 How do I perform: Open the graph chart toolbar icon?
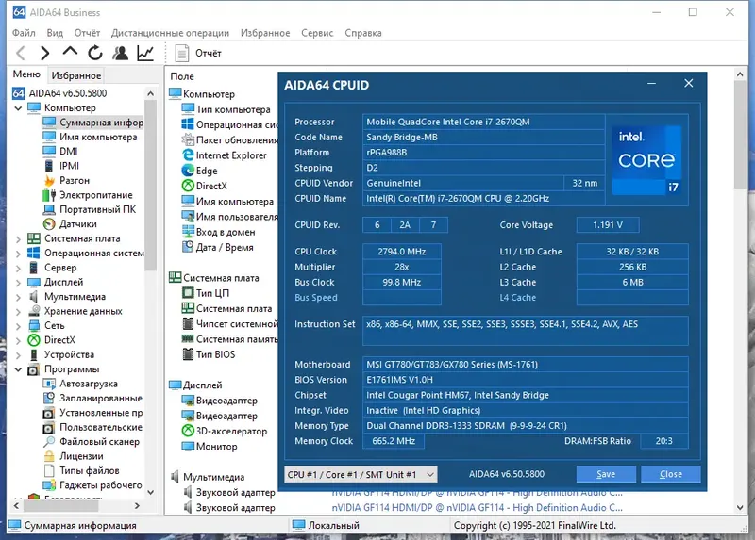click(x=145, y=54)
